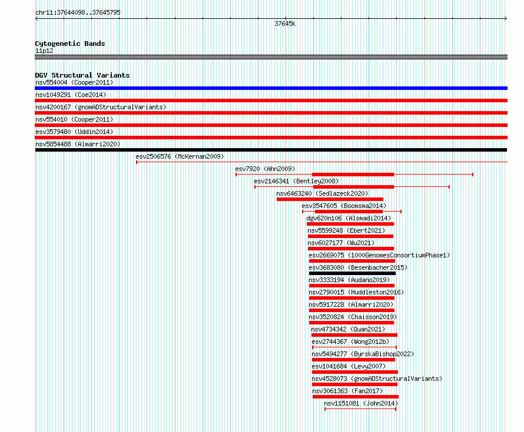This screenshot has width=524, height=432.
Task: Open esv2744367 (Wong2012b) label
Action: [350, 341]
